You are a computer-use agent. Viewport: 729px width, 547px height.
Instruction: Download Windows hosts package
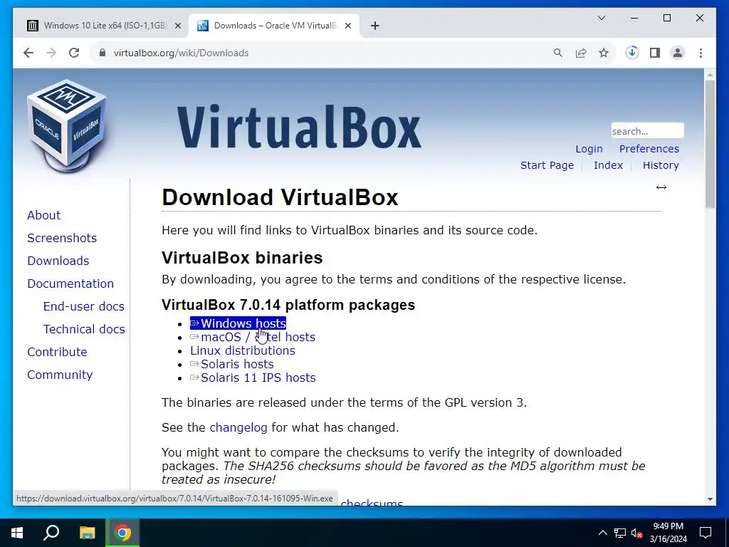pos(238,323)
